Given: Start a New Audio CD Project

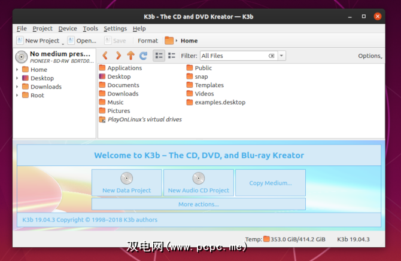Looking at the screenshot, I should click(199, 183).
